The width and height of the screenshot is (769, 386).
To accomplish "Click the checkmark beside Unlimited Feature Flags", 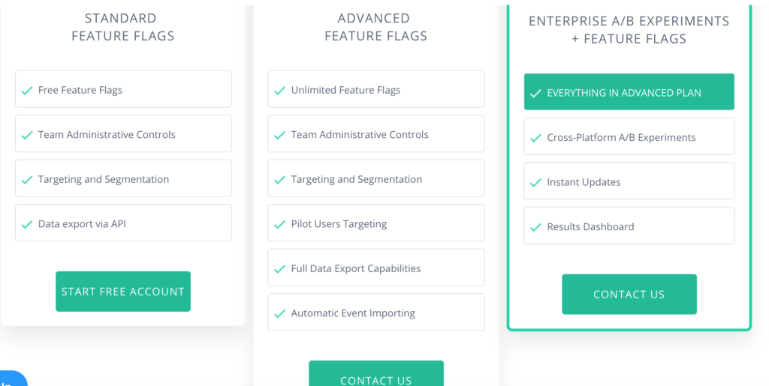I will pos(280,90).
